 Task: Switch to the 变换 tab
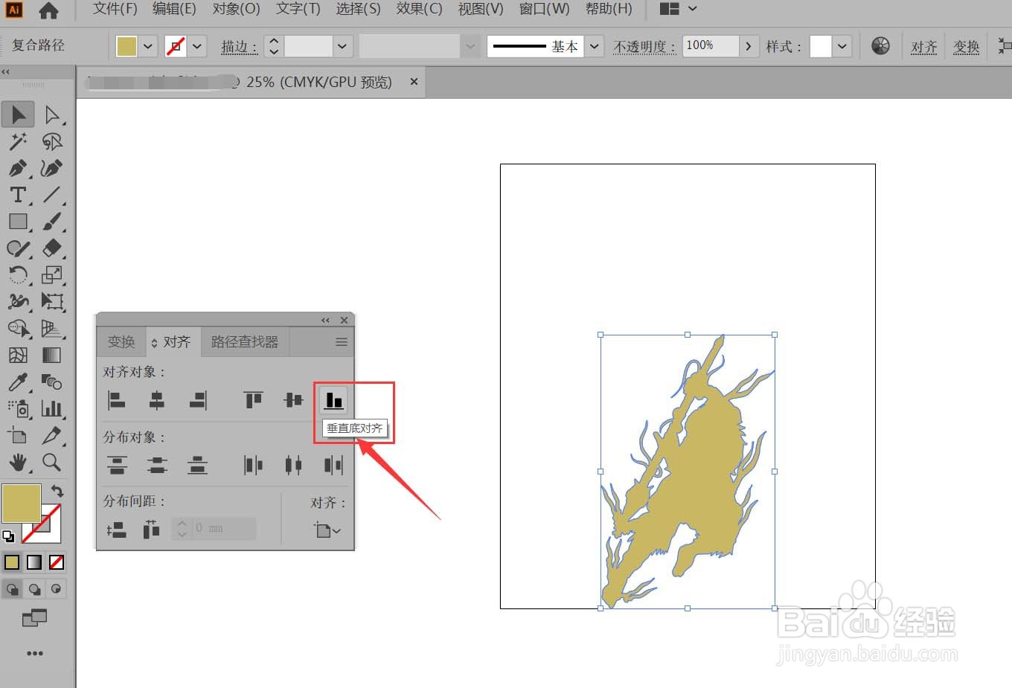point(121,342)
